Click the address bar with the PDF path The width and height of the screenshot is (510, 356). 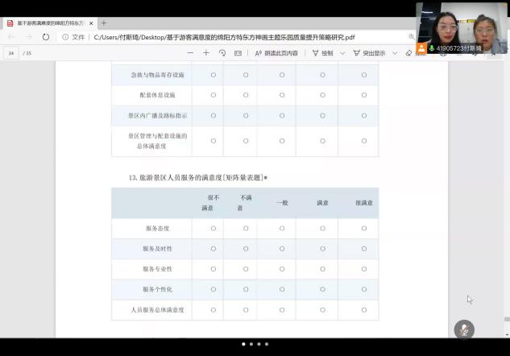[x=224, y=37]
